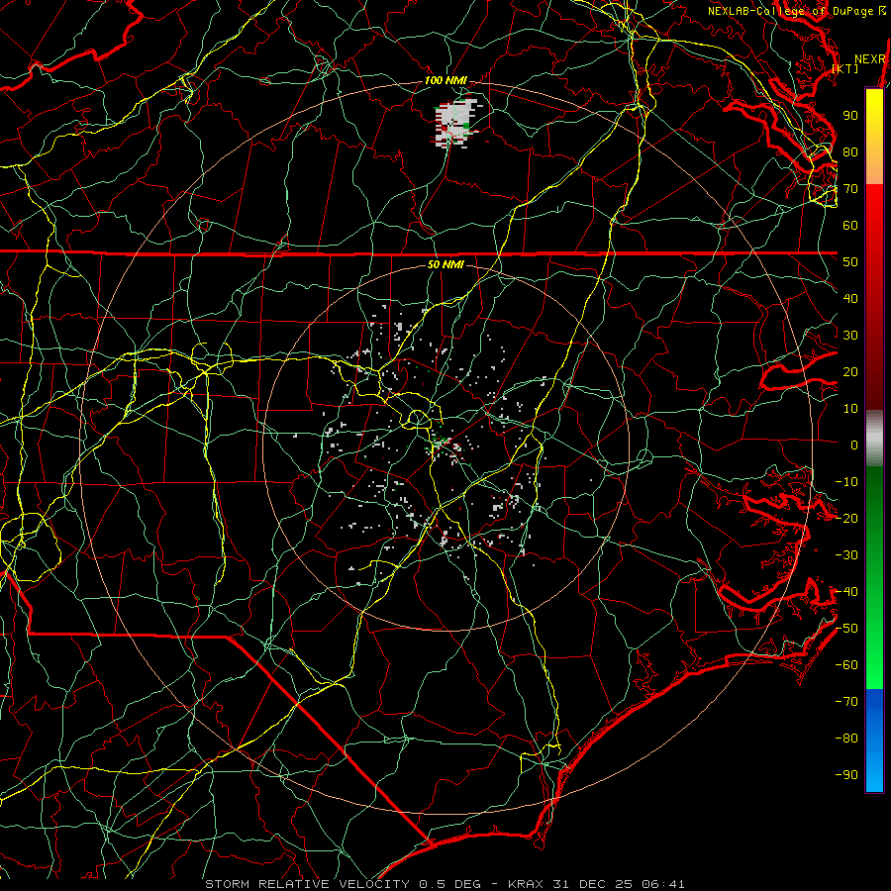Click the 10 value on velocity scale

[850, 409]
